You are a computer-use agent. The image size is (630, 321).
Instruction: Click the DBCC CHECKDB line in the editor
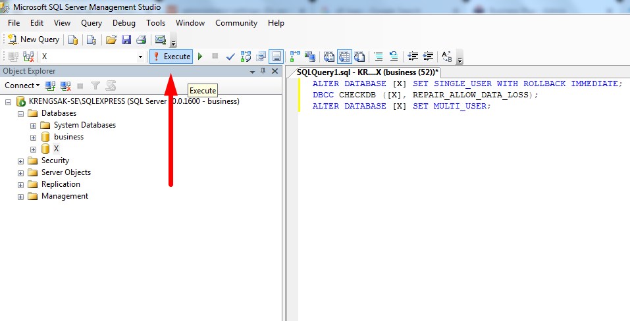point(425,95)
